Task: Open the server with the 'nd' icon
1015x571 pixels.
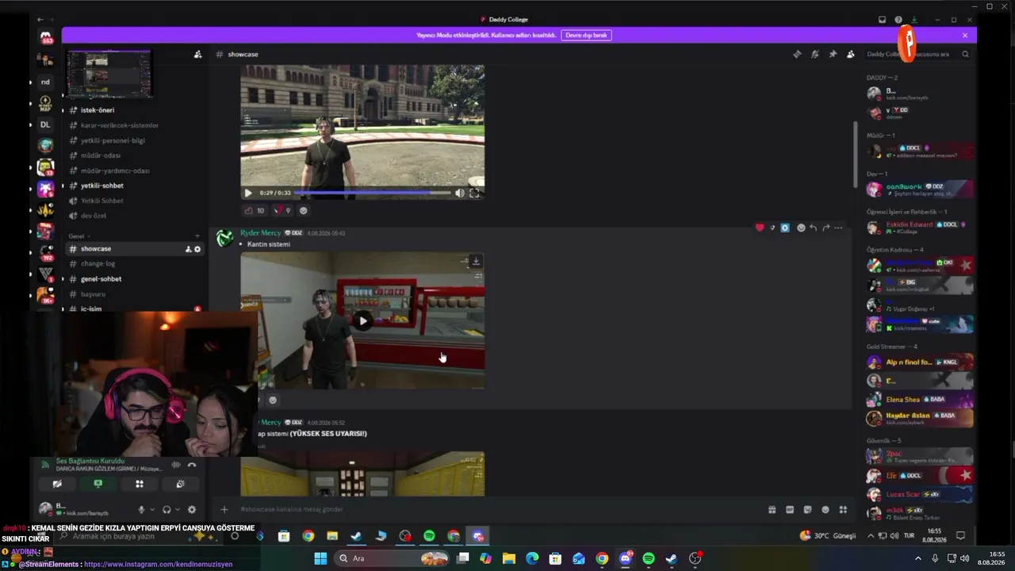Action: tap(45, 82)
